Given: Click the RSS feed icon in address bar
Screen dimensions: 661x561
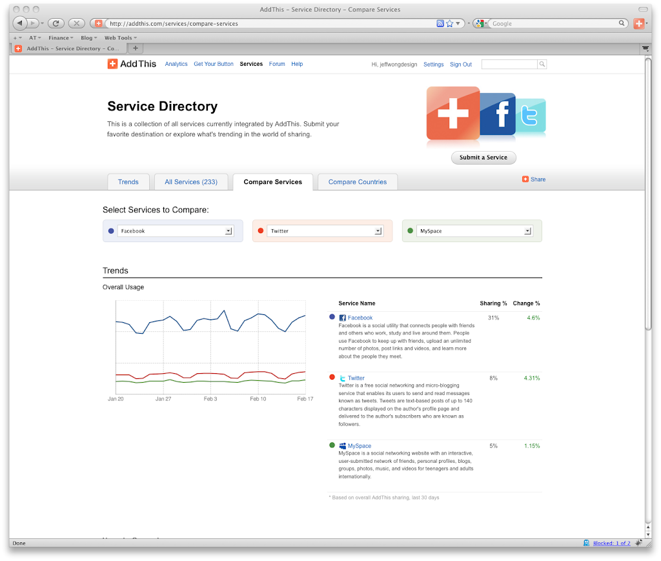Looking at the screenshot, I should pos(440,24).
